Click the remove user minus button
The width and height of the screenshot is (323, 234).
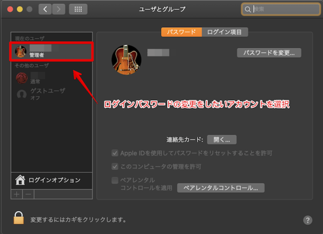pyautogui.click(x=28, y=194)
